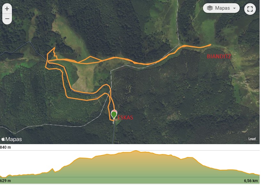Click the orange track's eastern end near Bianditz

coord(210,44)
